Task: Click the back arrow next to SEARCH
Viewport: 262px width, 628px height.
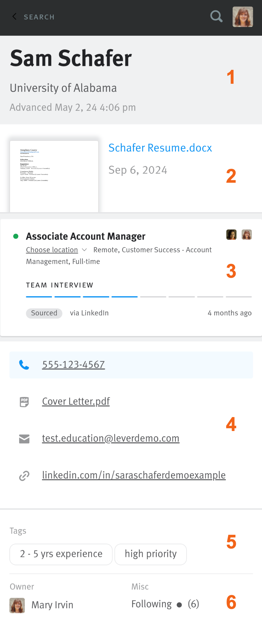Action: pyautogui.click(x=14, y=17)
